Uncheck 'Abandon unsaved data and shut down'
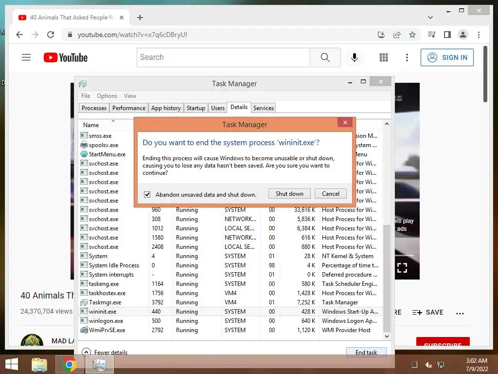This screenshot has height=374, width=498. coord(147,194)
